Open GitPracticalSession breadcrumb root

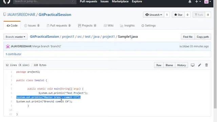(x=44, y=37)
